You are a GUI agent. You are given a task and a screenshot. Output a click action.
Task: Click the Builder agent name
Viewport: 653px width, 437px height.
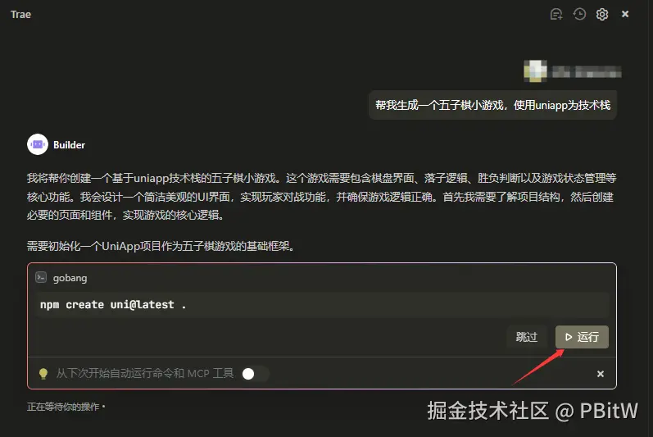click(x=69, y=145)
